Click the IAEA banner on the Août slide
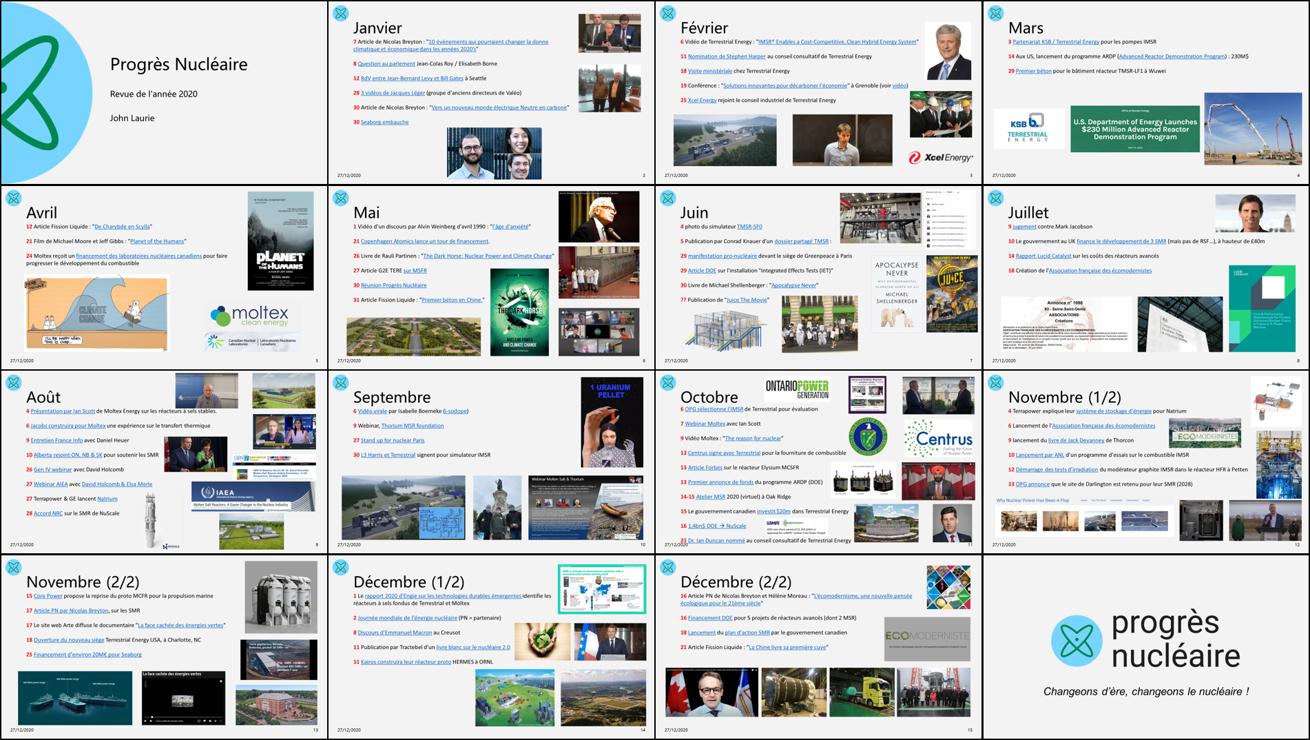1310x740 pixels. 252,496
